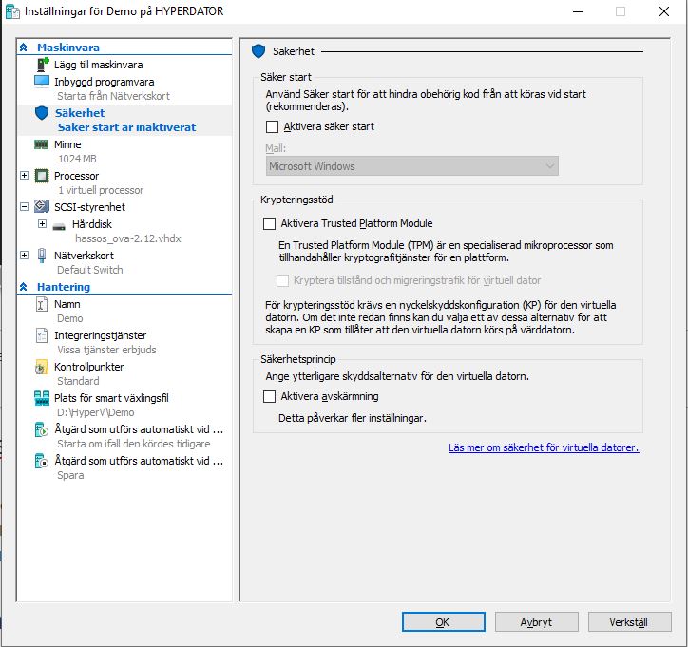Collapse the Hantering section chevron

24,287
